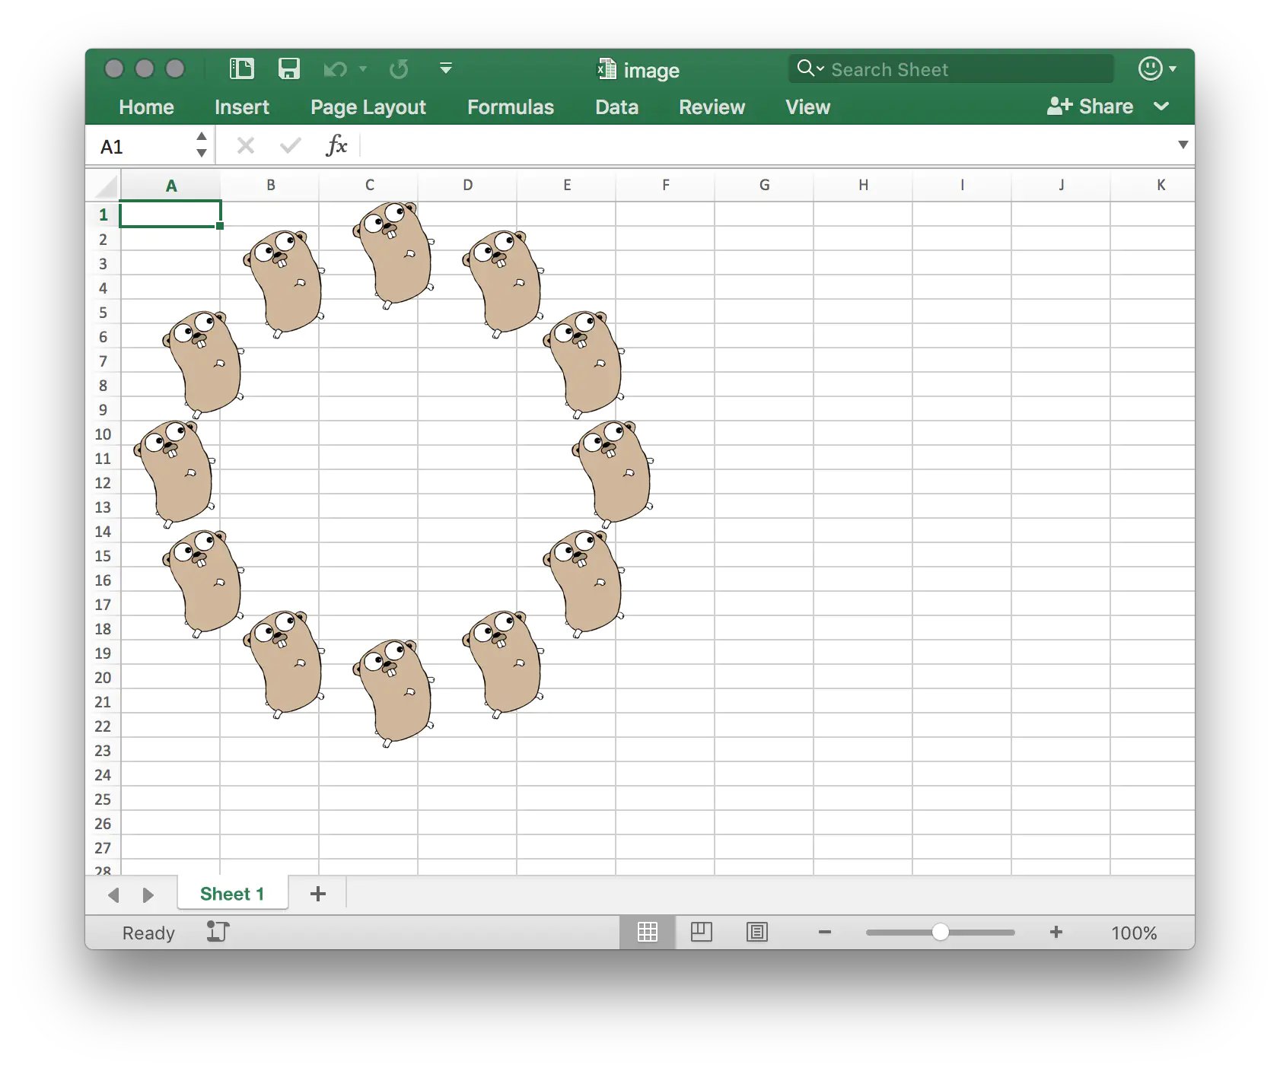Image resolution: width=1280 pixels, height=1071 pixels.
Task: Expand the formula bar dropdown arrow
Action: pos(1184,145)
